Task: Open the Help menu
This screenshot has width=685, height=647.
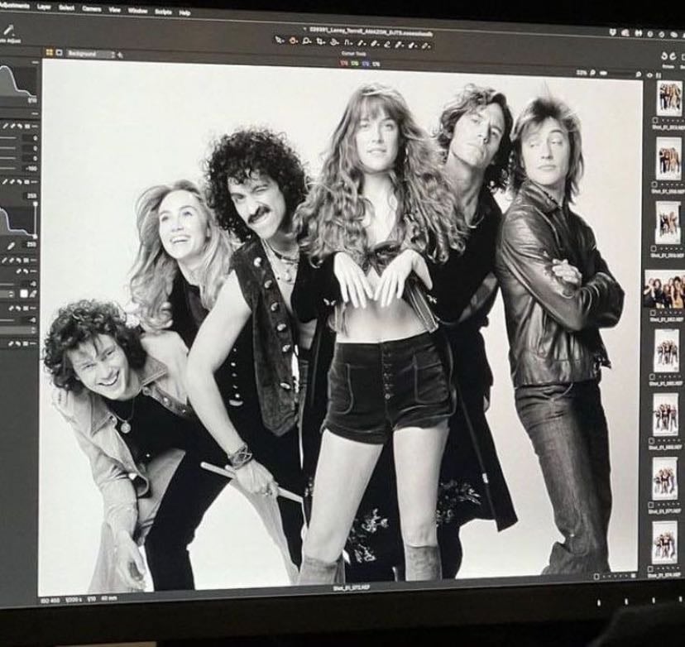Action: click(184, 12)
